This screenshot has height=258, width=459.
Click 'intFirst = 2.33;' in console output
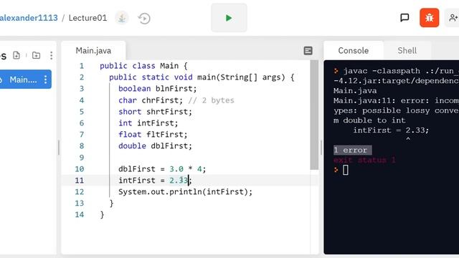391,130
